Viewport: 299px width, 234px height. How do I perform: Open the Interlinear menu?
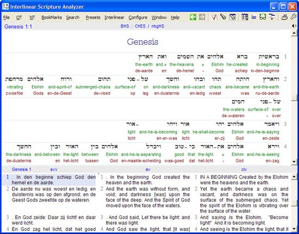coord(114,17)
